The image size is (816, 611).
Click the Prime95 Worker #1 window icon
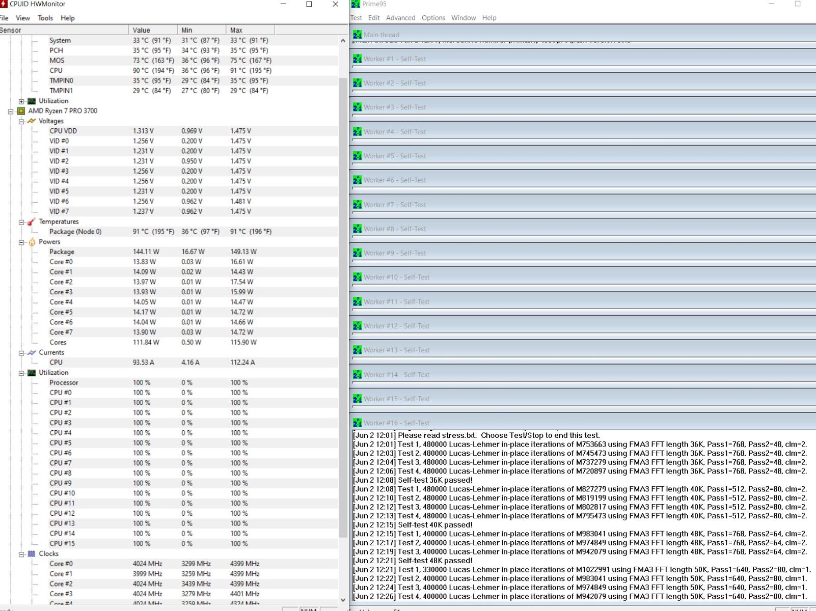click(357, 59)
